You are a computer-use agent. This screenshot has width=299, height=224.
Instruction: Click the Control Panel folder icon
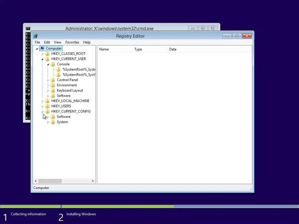53,80
